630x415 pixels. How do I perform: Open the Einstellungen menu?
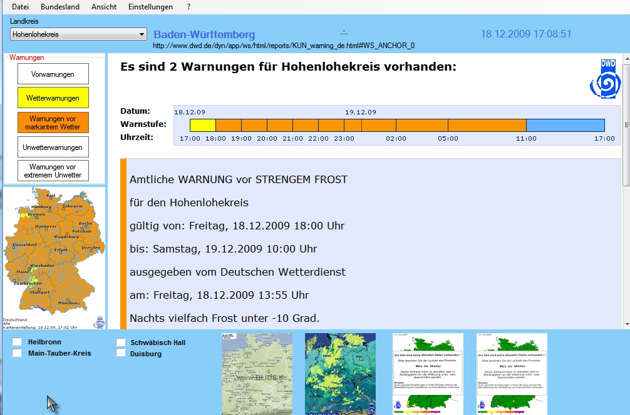coord(150,7)
